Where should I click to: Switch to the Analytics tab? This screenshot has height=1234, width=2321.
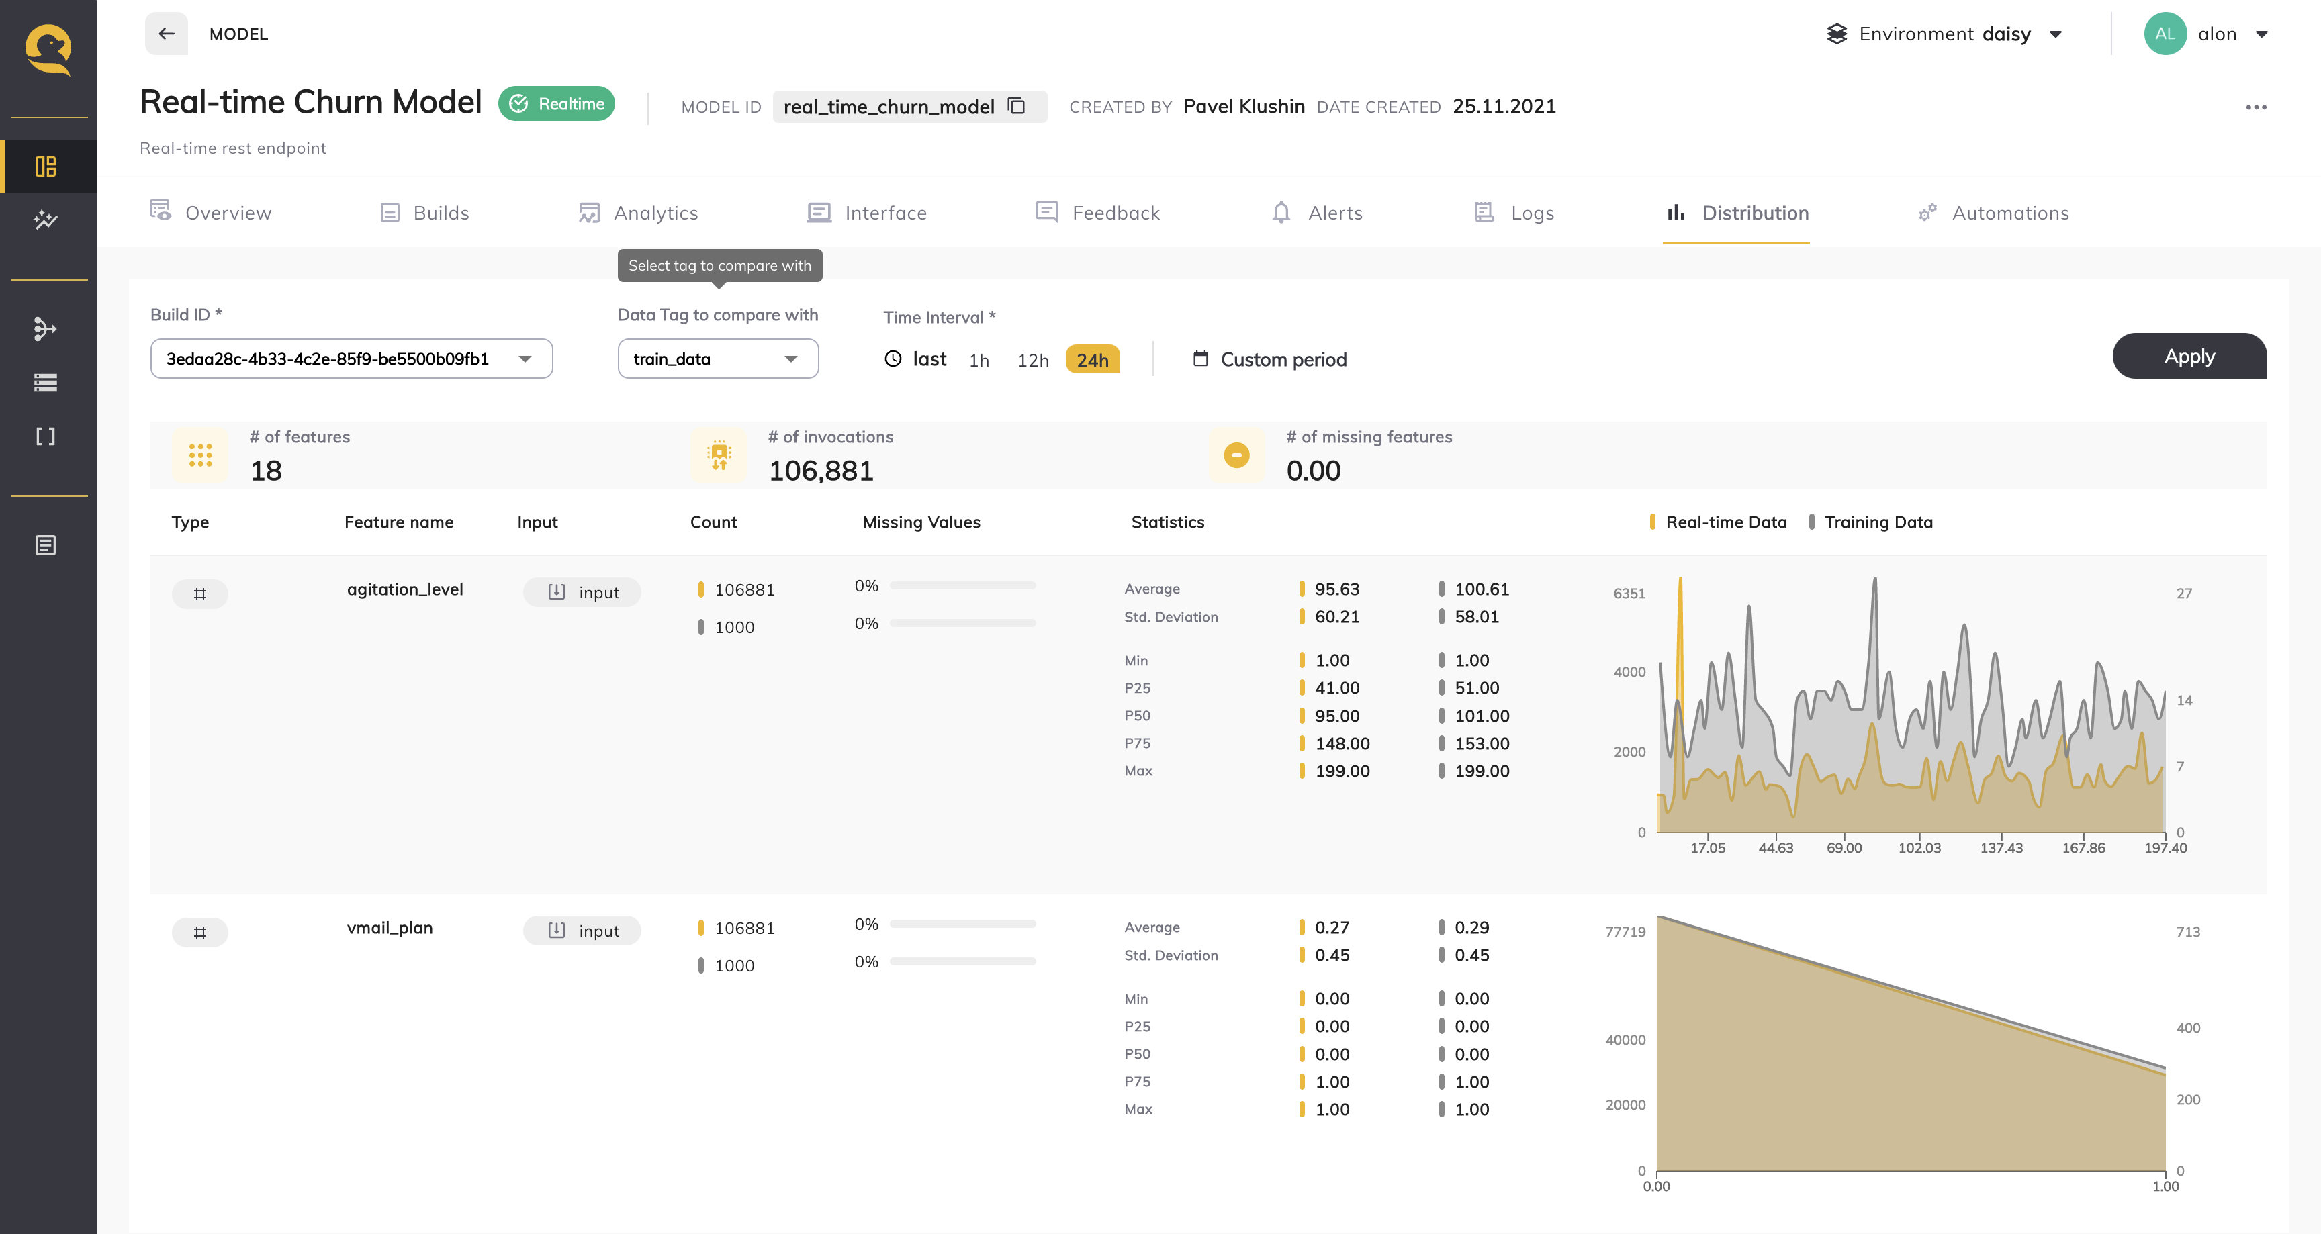coord(638,213)
